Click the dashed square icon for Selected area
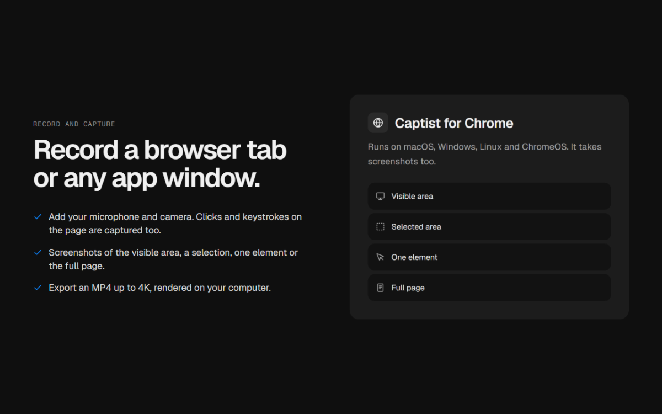The height and width of the screenshot is (414, 662). pos(380,227)
